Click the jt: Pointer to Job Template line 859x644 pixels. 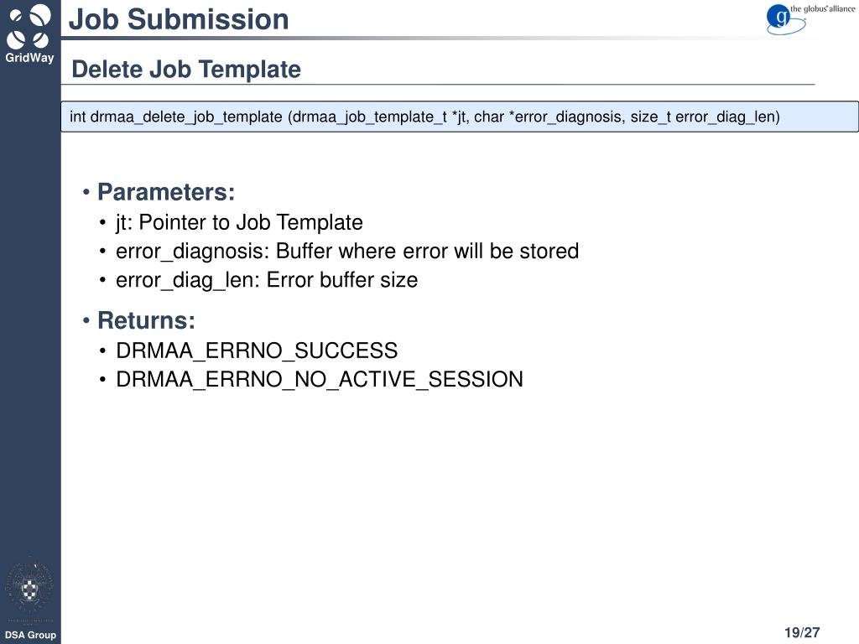click(x=239, y=223)
